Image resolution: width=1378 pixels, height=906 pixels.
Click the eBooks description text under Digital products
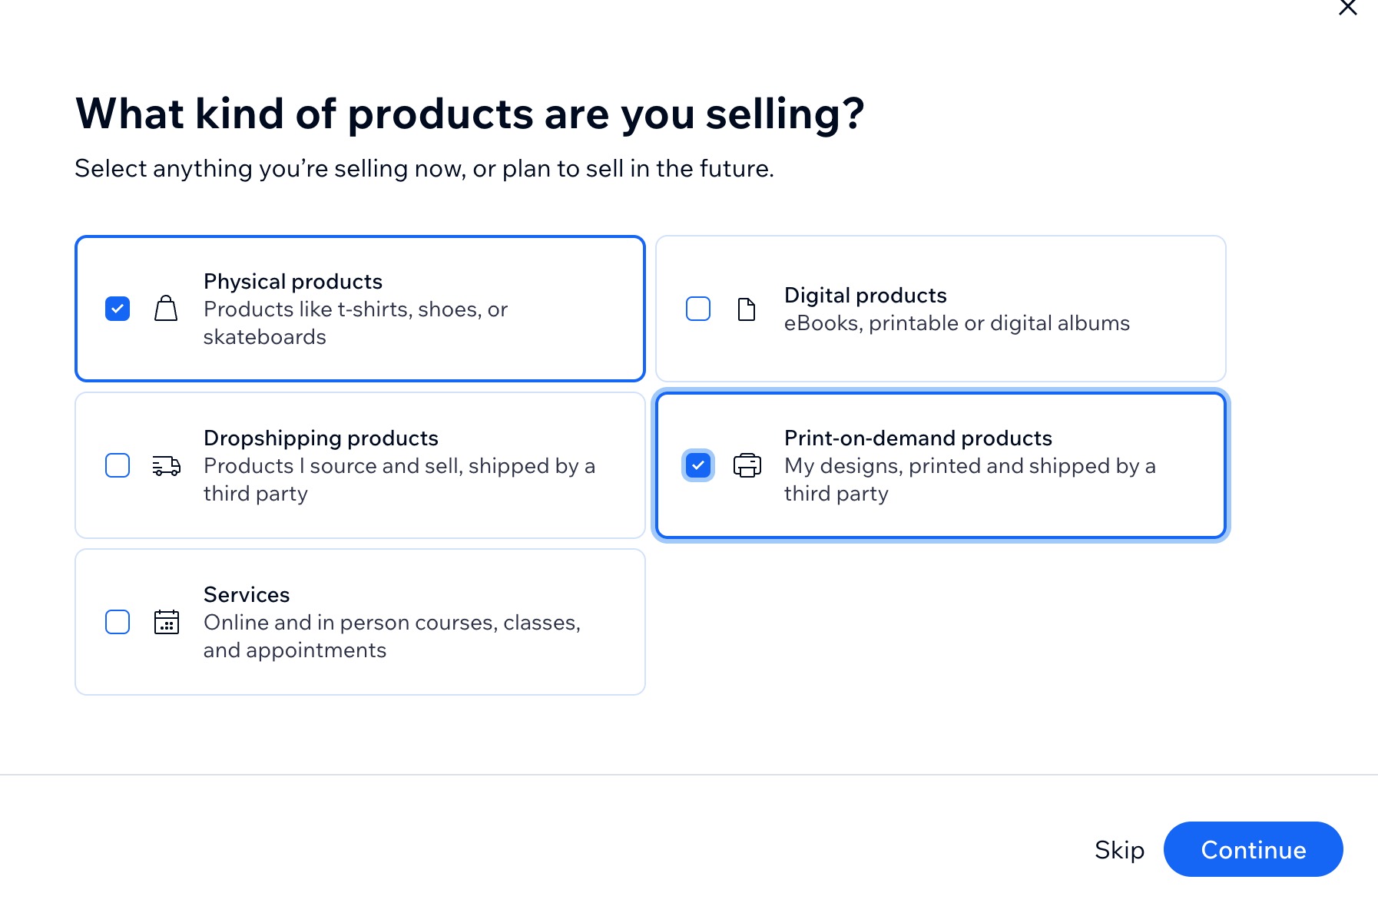[x=957, y=322]
